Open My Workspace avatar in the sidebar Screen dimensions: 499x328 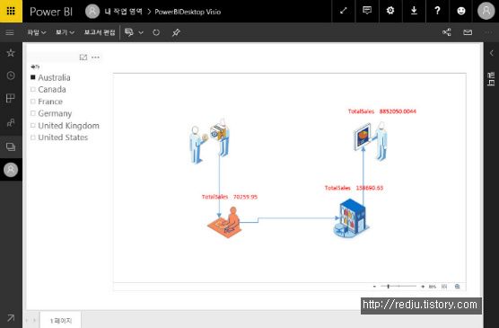11,170
